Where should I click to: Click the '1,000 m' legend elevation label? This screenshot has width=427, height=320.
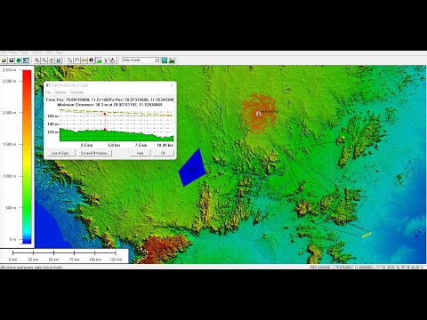(x=9, y=176)
